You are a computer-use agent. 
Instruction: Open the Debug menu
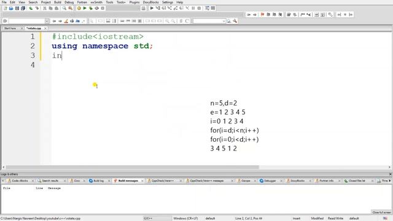point(69,2)
